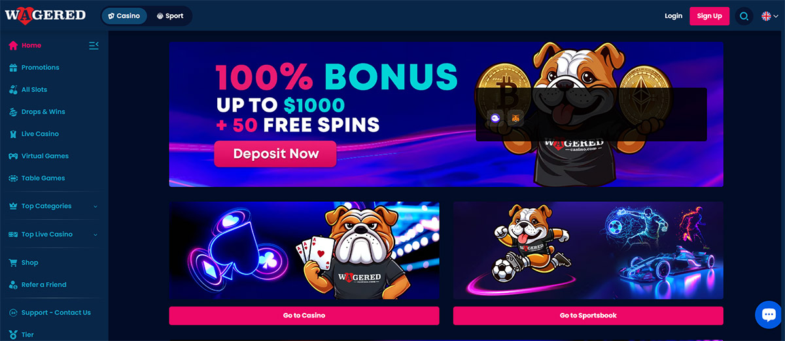Viewport: 785px width, 341px height.
Task: Click the Promotions gift icon
Action: 14,67
